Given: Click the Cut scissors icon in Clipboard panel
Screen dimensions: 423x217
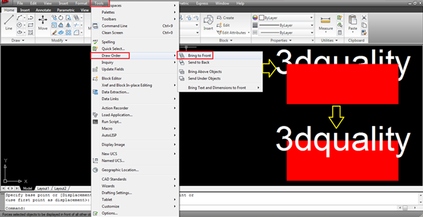Looking at the screenshot, I should tap(364, 18).
